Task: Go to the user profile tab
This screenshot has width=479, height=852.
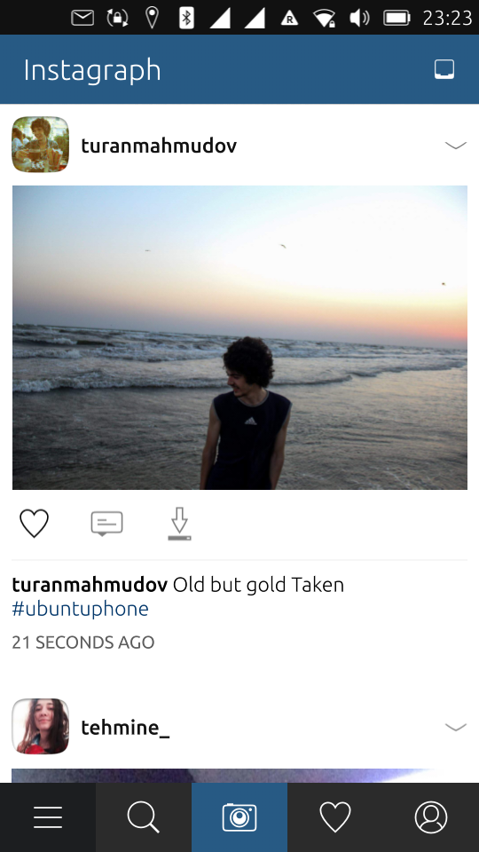Action: (431, 817)
